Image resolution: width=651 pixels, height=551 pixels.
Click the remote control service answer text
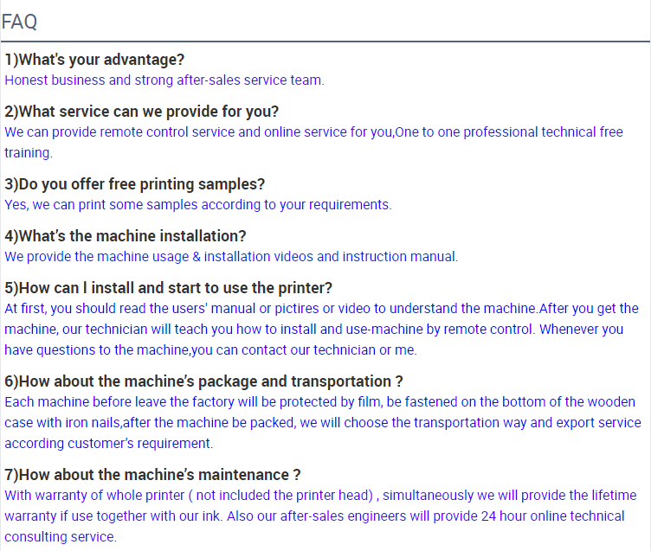coord(313,132)
